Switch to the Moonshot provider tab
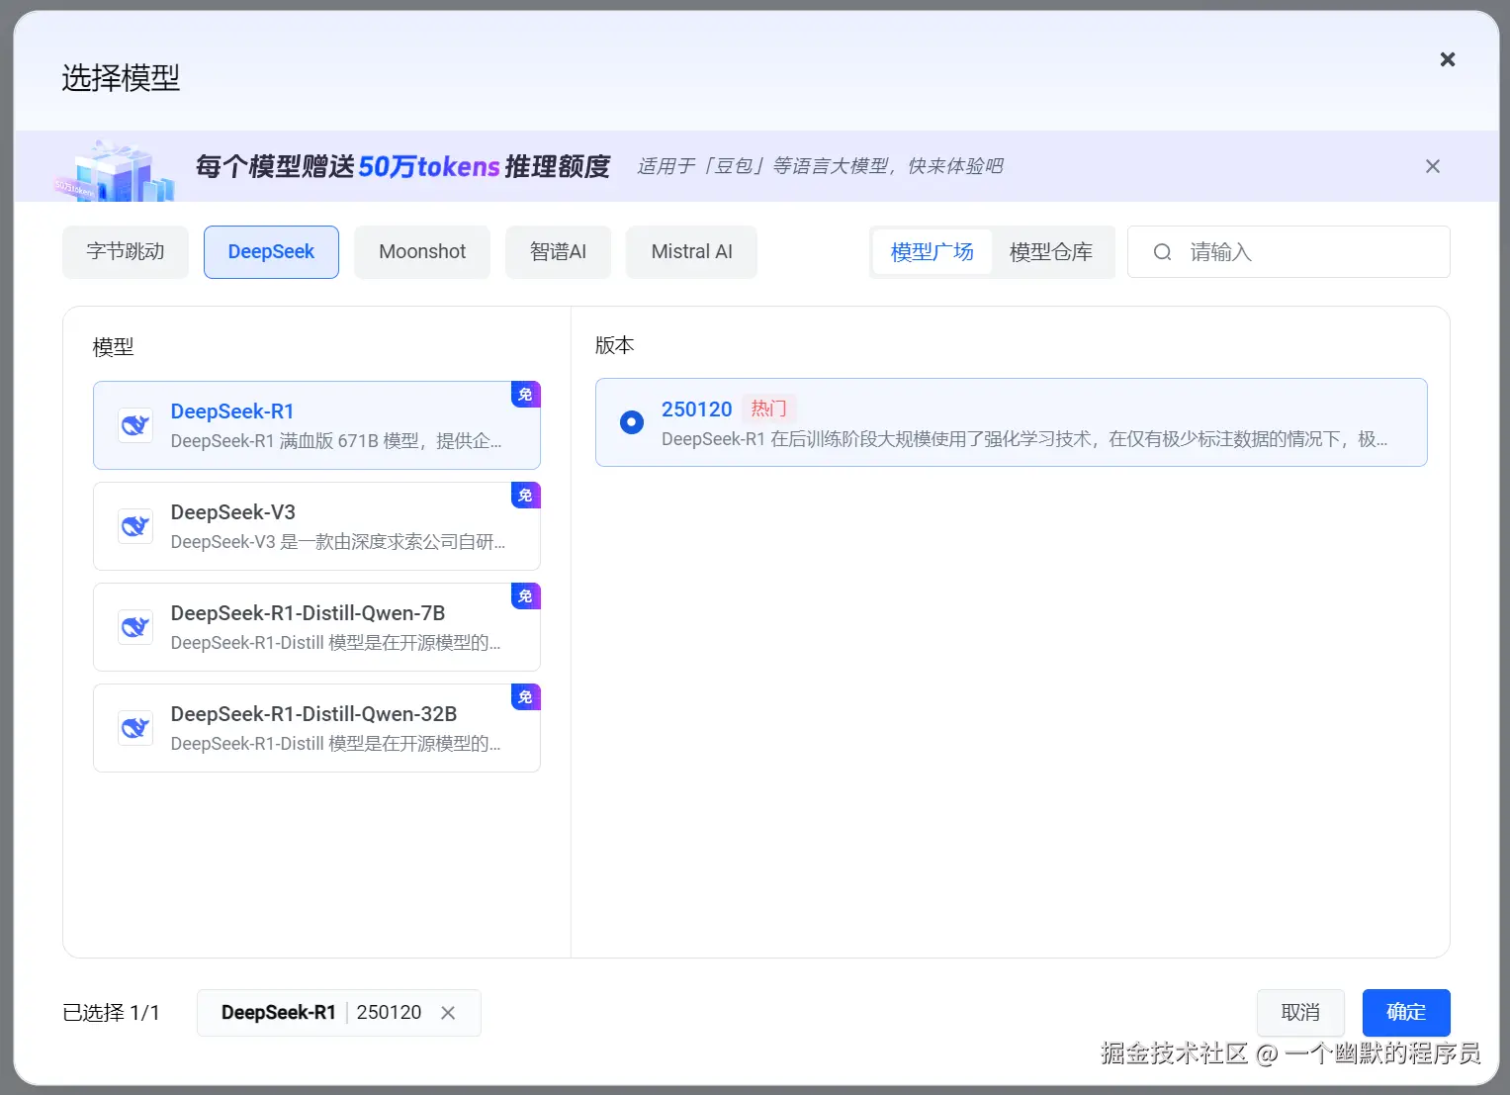Image resolution: width=1510 pixels, height=1095 pixels. click(422, 252)
